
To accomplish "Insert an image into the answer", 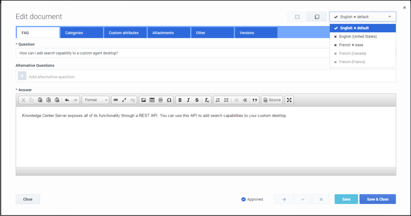I will point(144,100).
